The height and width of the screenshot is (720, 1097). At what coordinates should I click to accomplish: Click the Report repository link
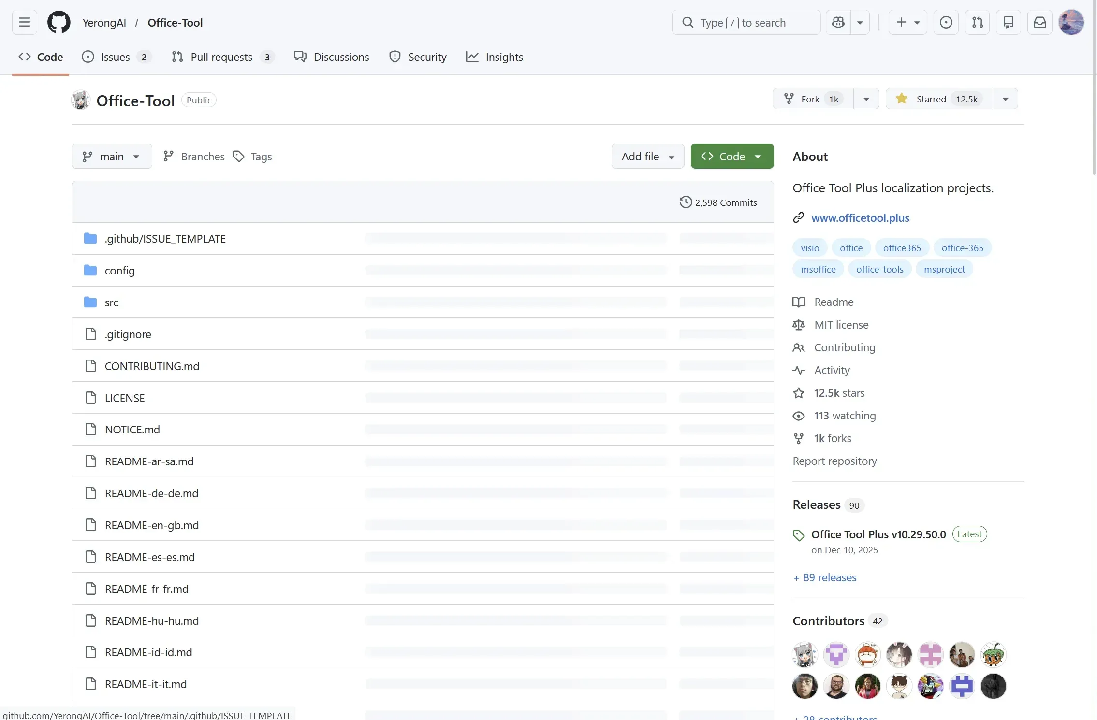tap(834, 461)
